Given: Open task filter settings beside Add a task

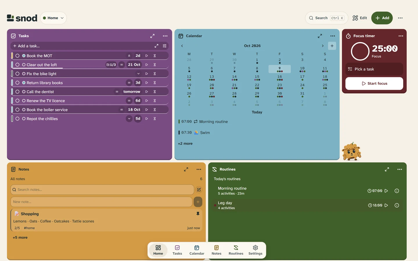Looking at the screenshot, I should [165, 46].
